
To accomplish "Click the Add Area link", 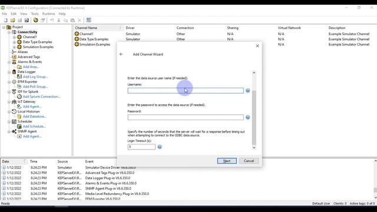I will pyautogui.click(x=31, y=67).
